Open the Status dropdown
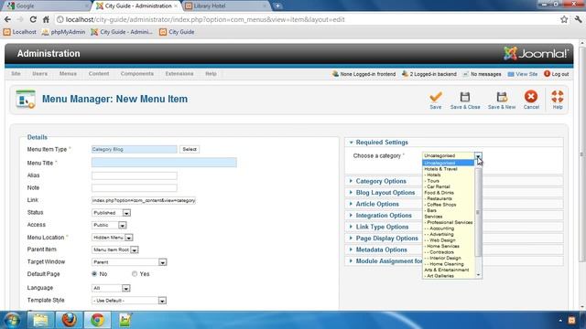The width and height of the screenshot is (586, 329). [111, 213]
